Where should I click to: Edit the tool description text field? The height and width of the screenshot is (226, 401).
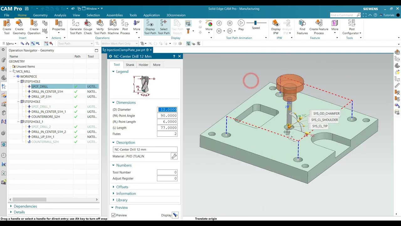145,149
